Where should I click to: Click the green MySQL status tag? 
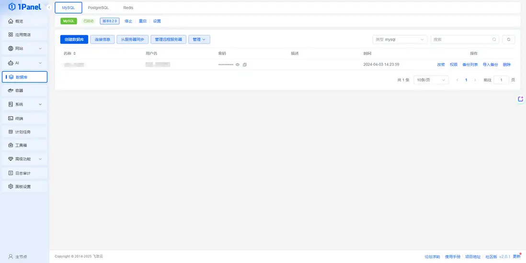tap(69, 21)
